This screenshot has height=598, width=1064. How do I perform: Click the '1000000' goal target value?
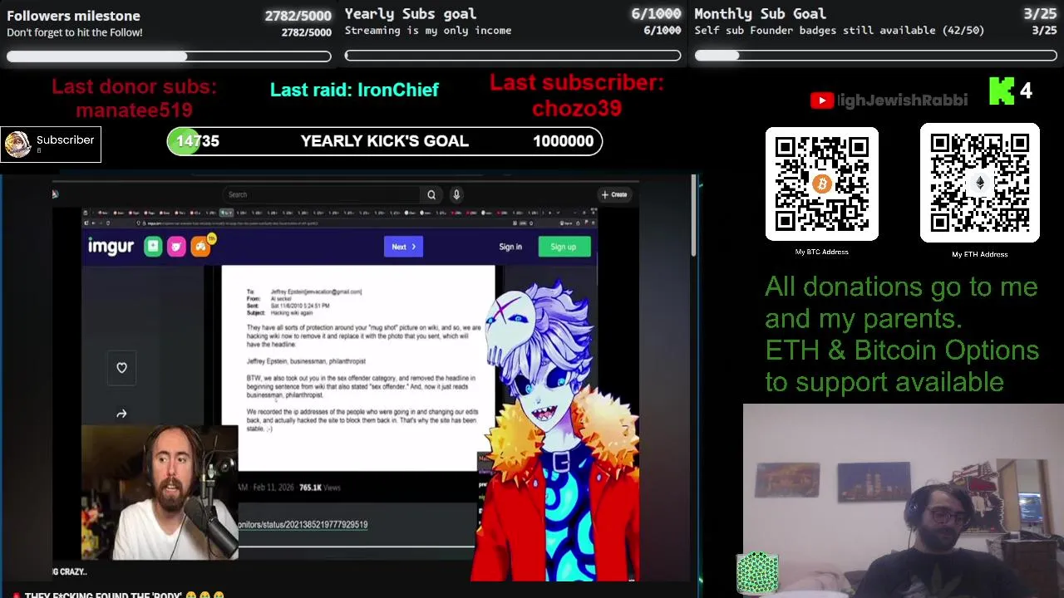tap(563, 141)
